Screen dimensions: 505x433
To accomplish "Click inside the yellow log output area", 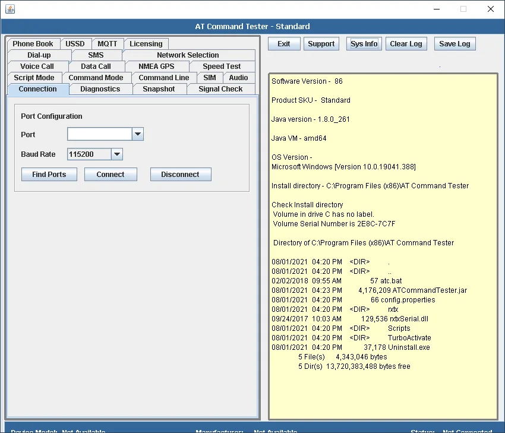I will pyautogui.click(x=383, y=246).
